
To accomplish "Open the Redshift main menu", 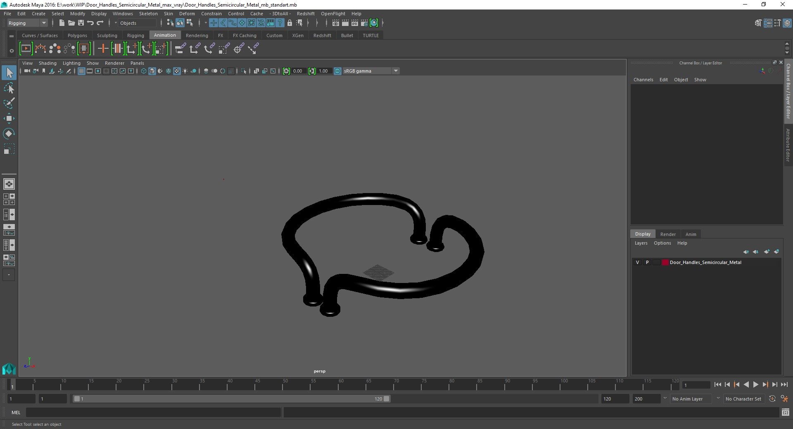I will point(306,14).
